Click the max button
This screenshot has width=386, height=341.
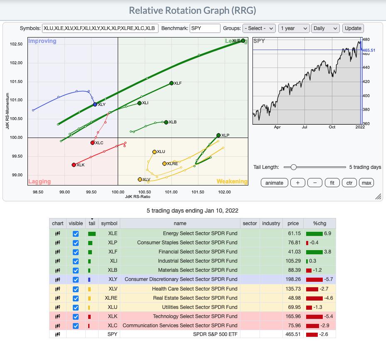pyautogui.click(x=366, y=183)
